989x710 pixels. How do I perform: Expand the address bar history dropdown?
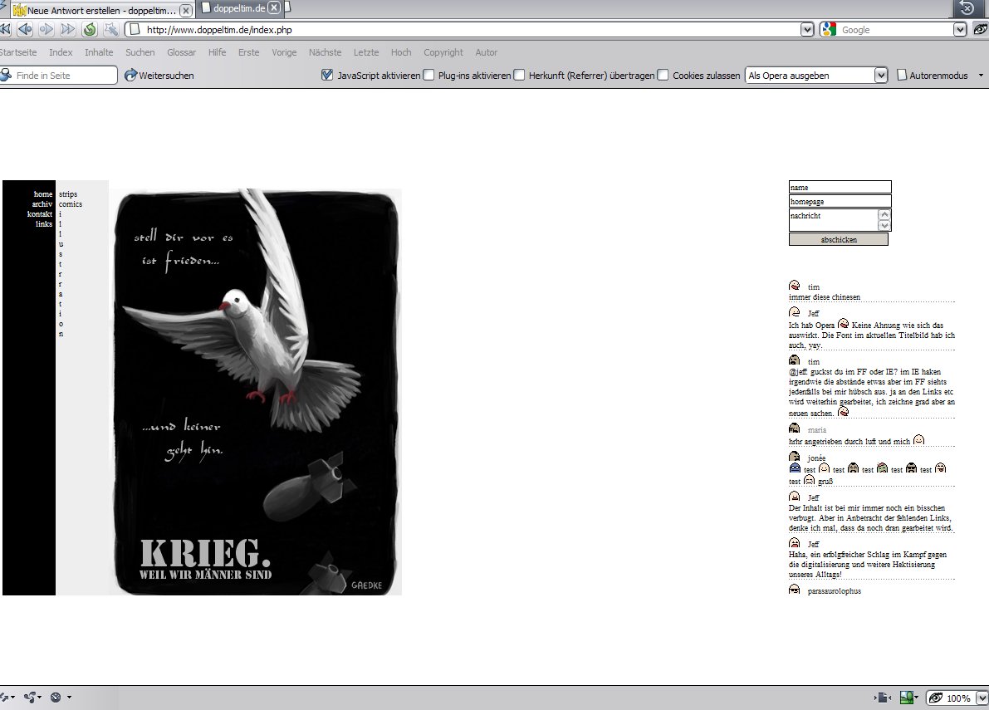[806, 30]
